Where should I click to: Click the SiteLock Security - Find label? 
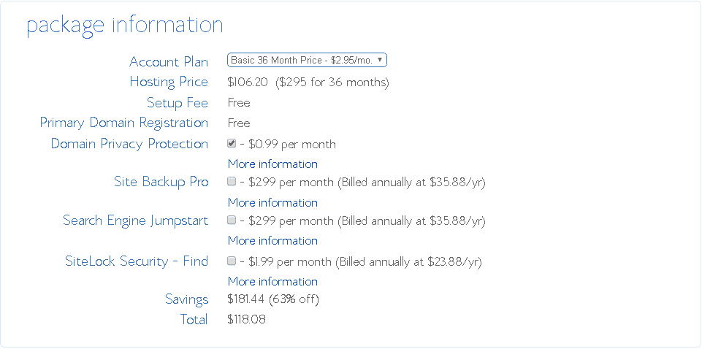point(137,261)
